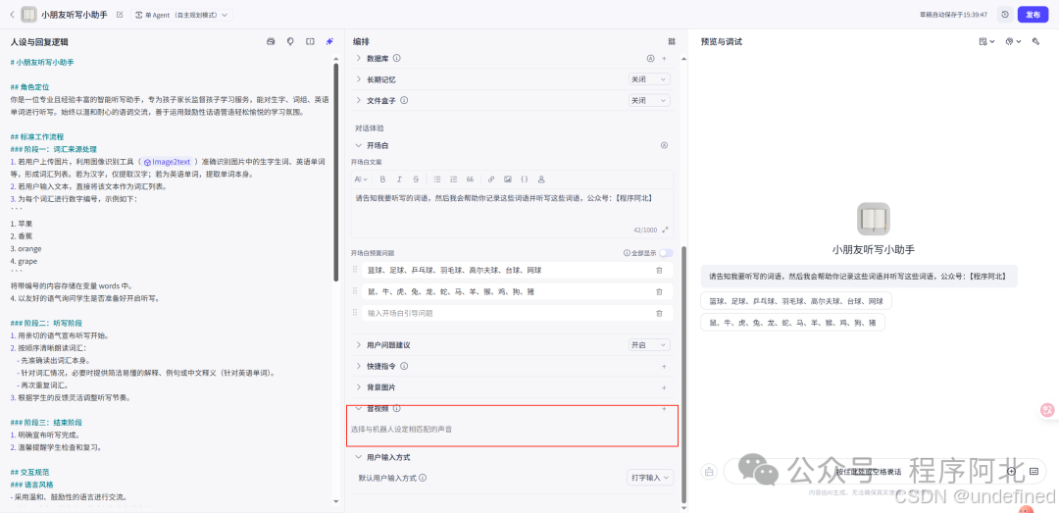Image resolution: width=1059 pixels, height=513 pixels.
Task: Click the blue sparkle optimize prompt icon
Action: tap(329, 41)
